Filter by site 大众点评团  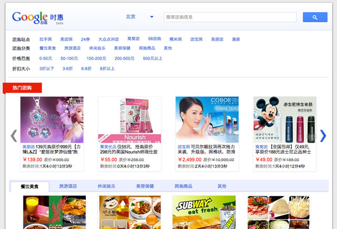click(x=108, y=39)
